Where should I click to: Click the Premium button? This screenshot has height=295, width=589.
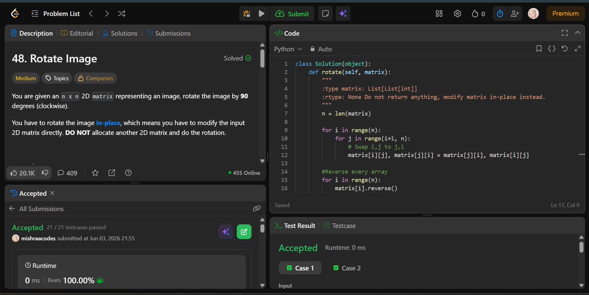pos(565,14)
